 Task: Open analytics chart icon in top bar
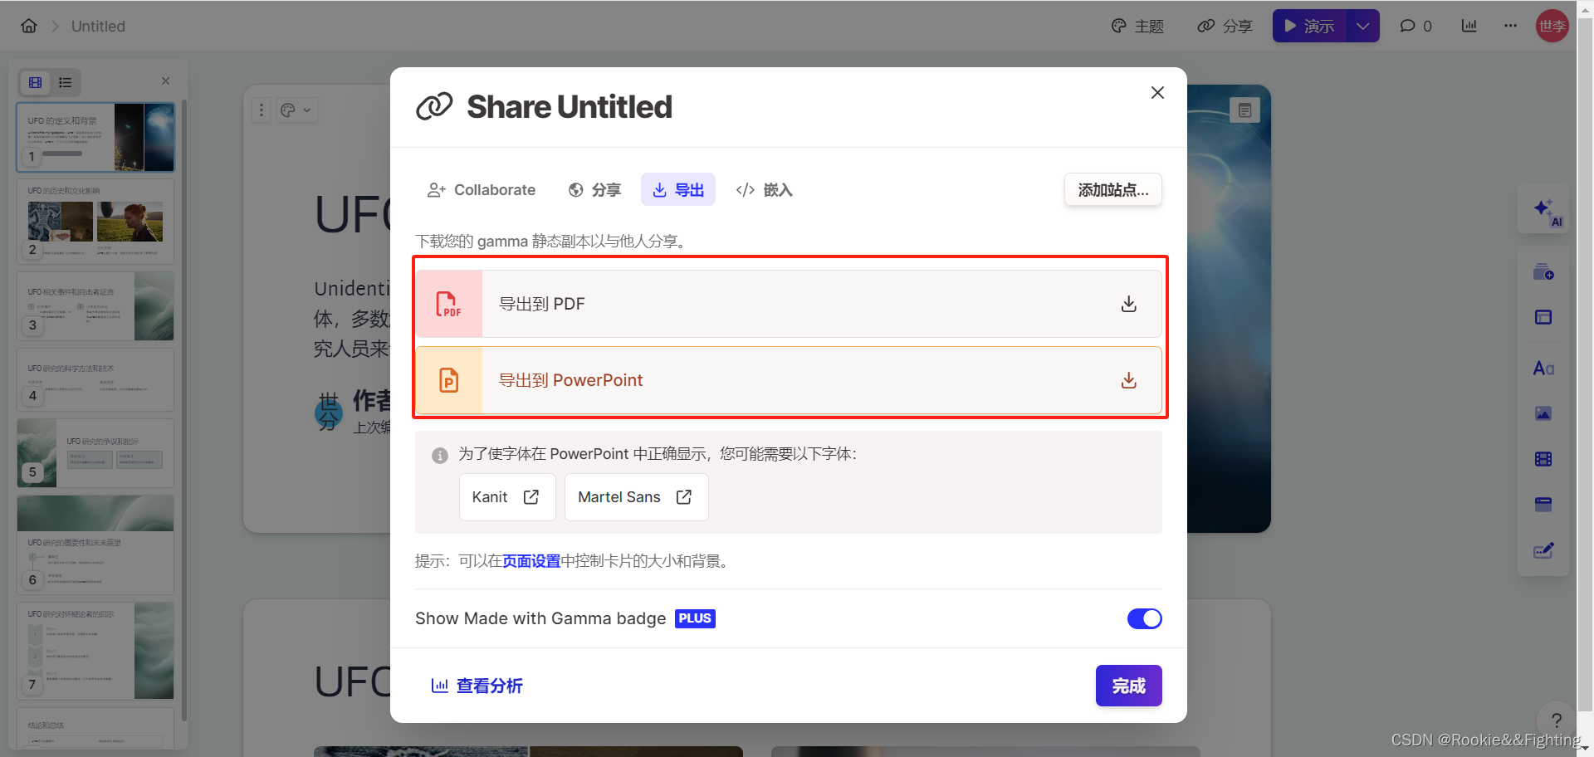tap(1469, 26)
